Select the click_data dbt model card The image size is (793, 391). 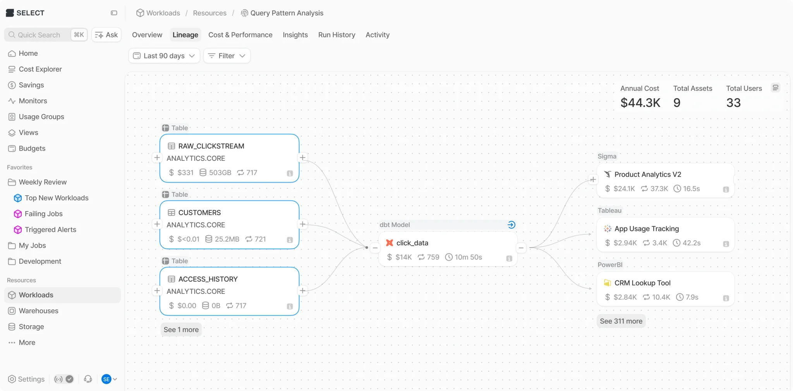pos(448,249)
